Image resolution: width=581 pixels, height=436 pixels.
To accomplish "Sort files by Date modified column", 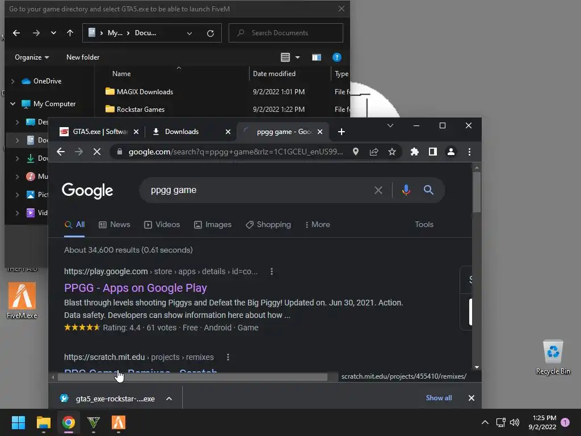I will coord(274,74).
